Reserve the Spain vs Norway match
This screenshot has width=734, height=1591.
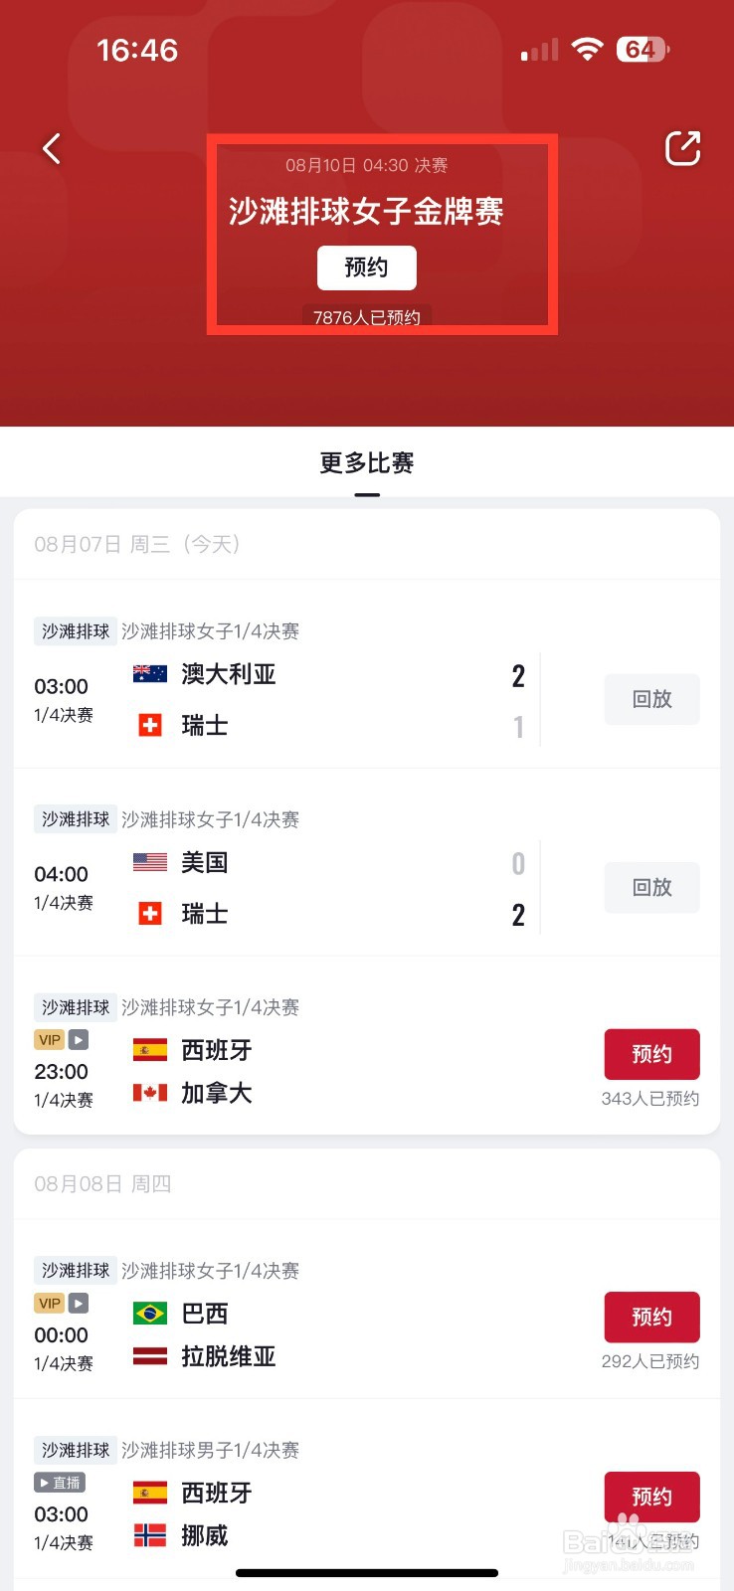click(652, 1497)
